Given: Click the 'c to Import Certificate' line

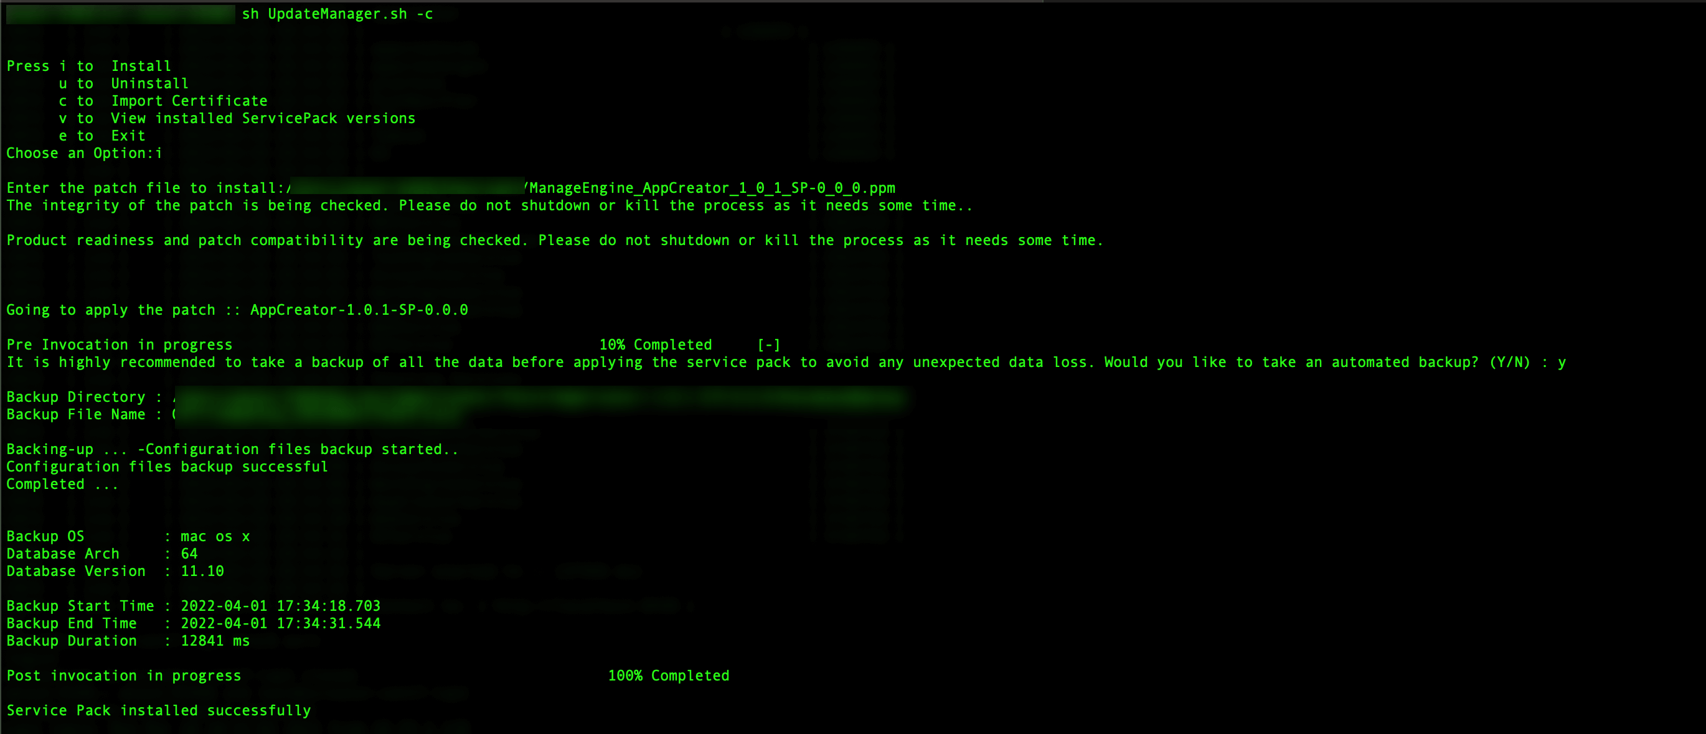Looking at the screenshot, I should click(163, 101).
